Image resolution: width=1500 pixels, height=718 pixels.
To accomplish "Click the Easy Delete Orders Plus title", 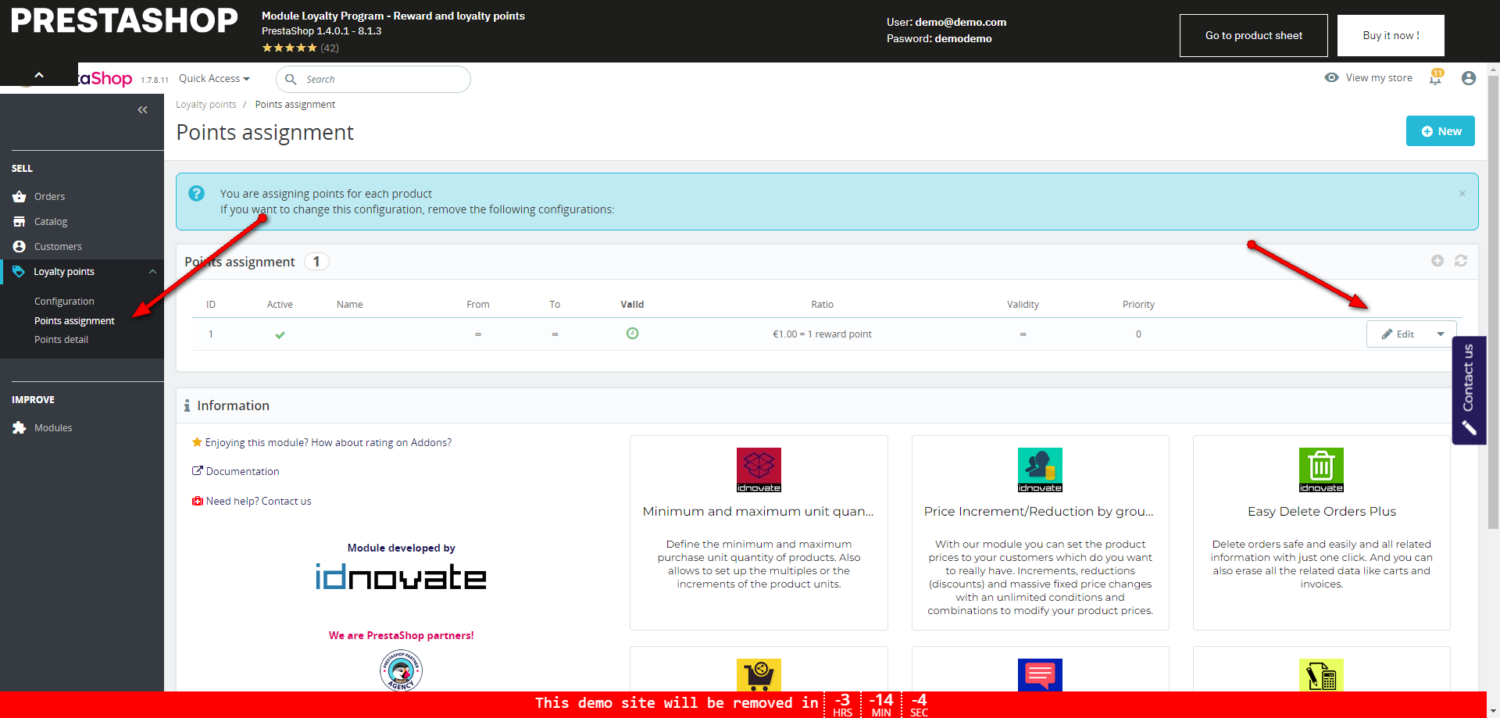I will pyautogui.click(x=1322, y=512).
